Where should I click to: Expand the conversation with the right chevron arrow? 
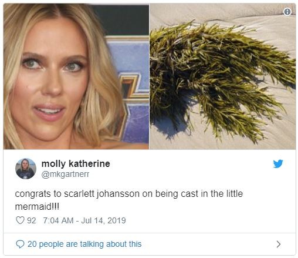[x=279, y=244]
